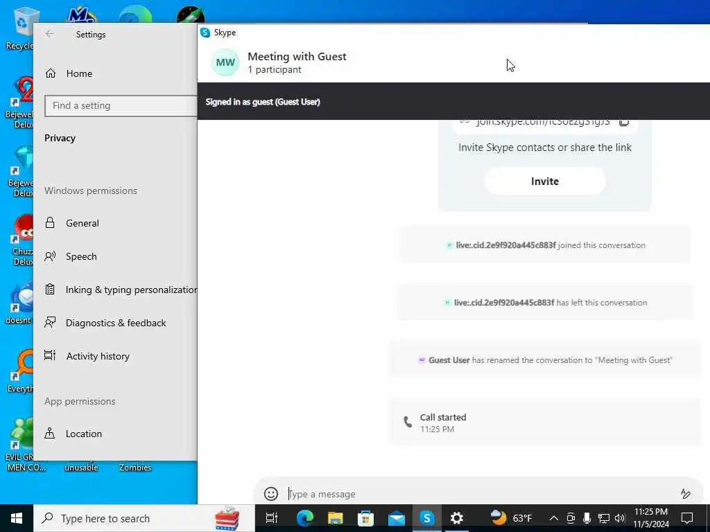
Task: Go back with Settings back arrow
Action: pos(49,34)
